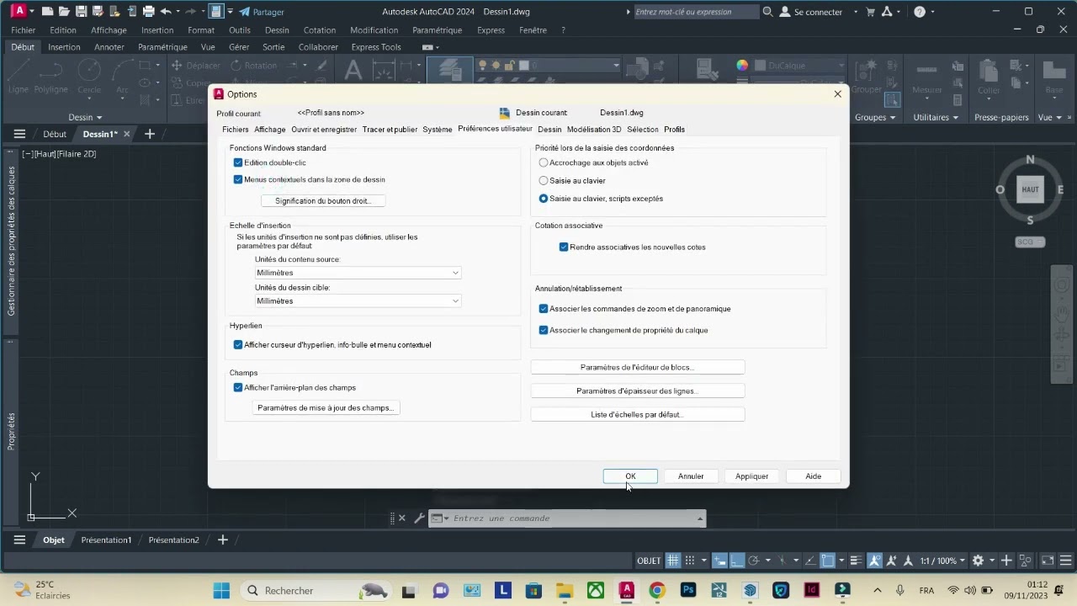Click the New drawing icon in quick access toolbar
This screenshot has width=1077, height=606.
pos(48,12)
